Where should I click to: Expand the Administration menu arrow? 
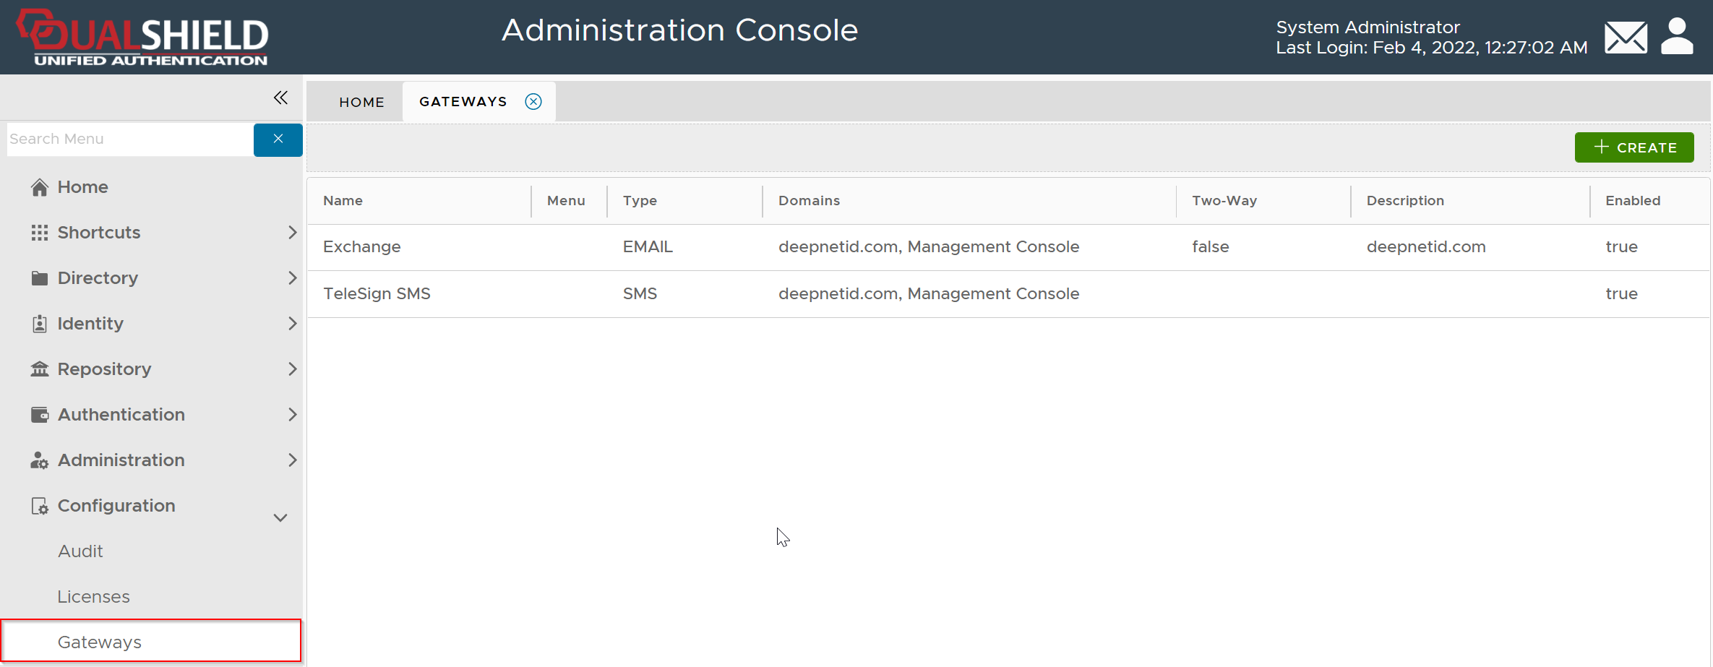click(292, 460)
